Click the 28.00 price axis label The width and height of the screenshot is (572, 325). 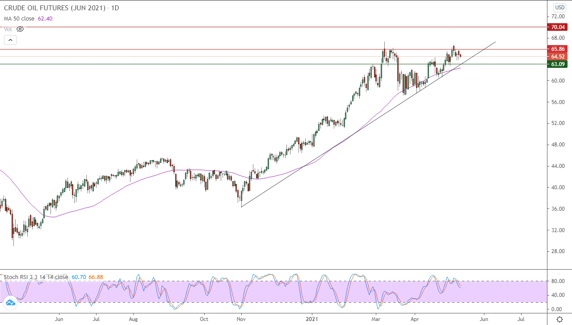558,251
